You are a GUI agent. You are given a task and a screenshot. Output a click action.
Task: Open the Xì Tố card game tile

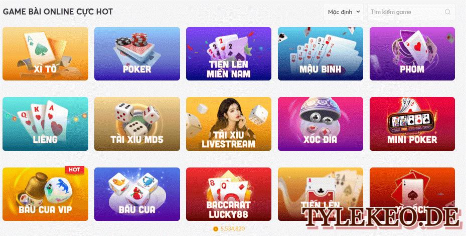pyautogui.click(x=46, y=53)
